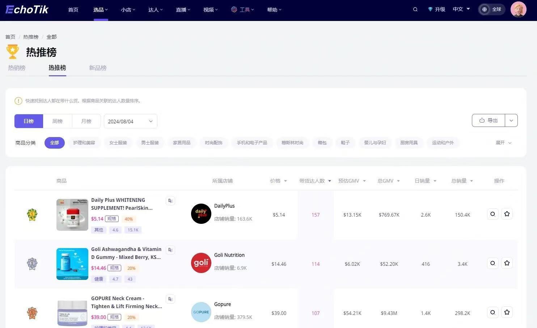Click the diamond upgrade icon

[430, 9]
